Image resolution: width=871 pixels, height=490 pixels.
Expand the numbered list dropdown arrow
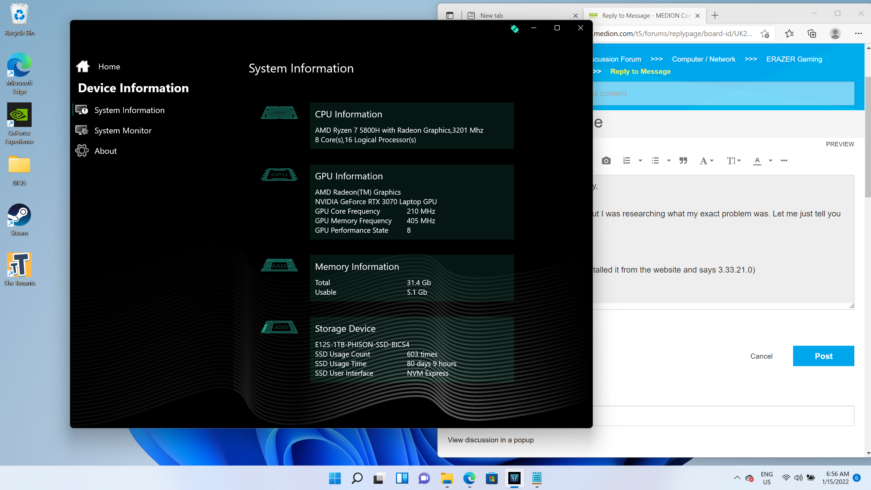click(x=640, y=161)
